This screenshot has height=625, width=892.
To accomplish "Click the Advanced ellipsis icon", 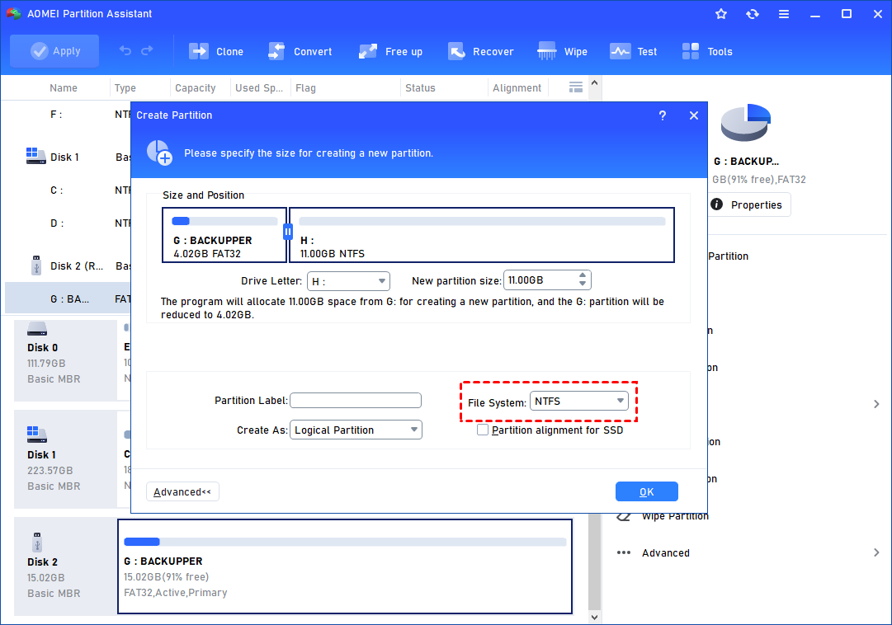I will [624, 552].
